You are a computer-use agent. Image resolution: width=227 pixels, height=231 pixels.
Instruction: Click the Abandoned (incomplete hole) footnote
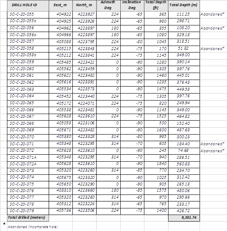click(33, 227)
